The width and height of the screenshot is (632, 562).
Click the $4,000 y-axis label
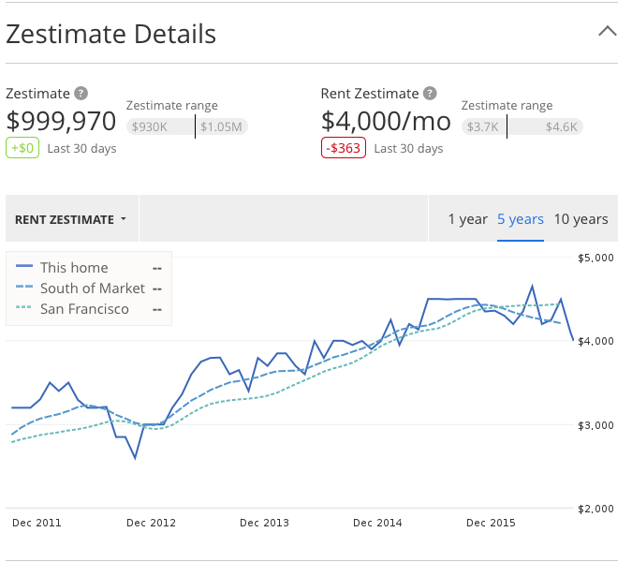[x=595, y=341]
